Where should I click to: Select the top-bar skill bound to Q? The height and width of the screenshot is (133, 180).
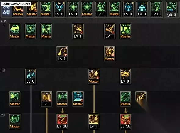[32, 9]
